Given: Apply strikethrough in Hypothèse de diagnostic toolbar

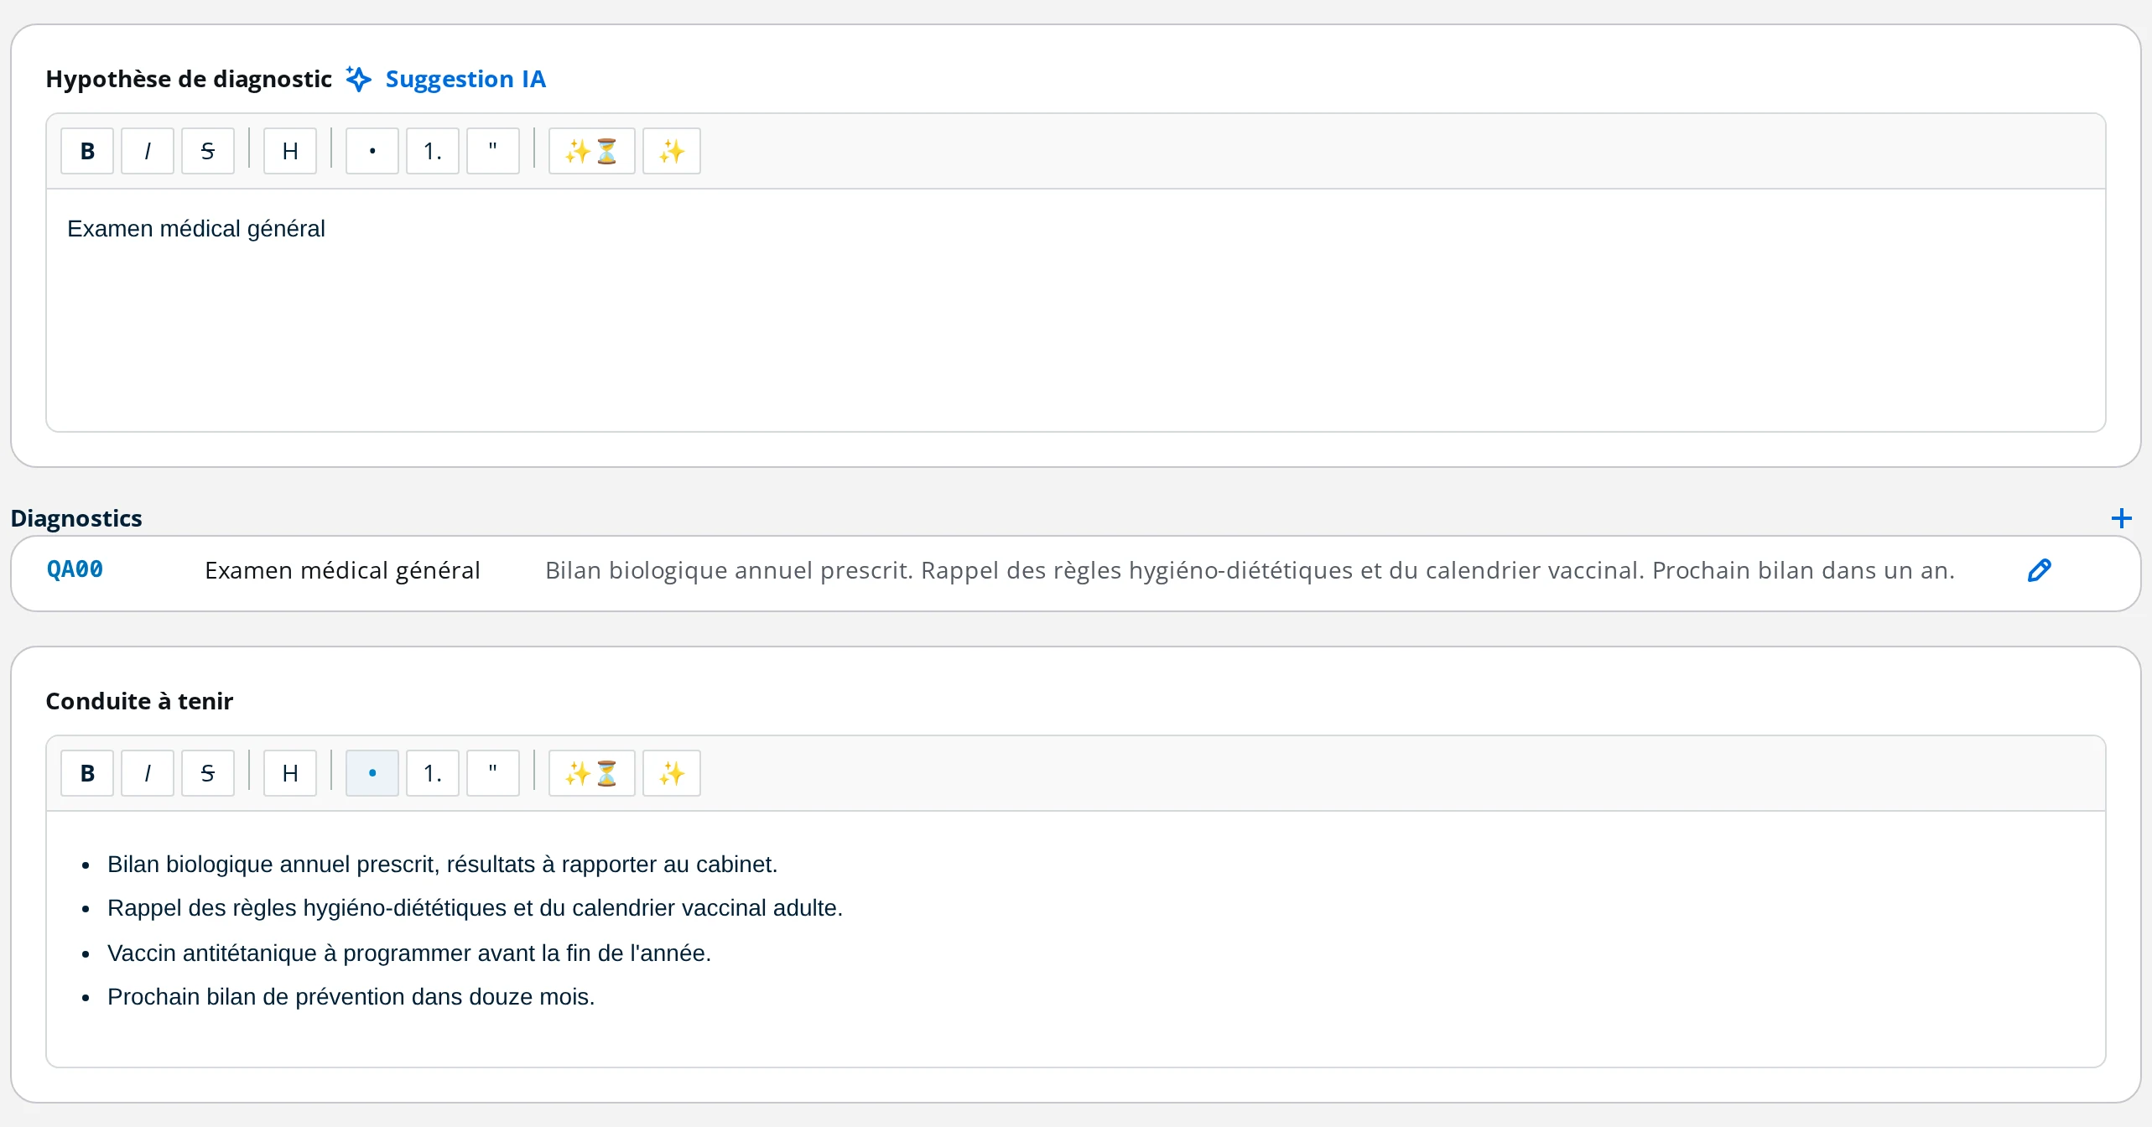Looking at the screenshot, I should click(208, 151).
